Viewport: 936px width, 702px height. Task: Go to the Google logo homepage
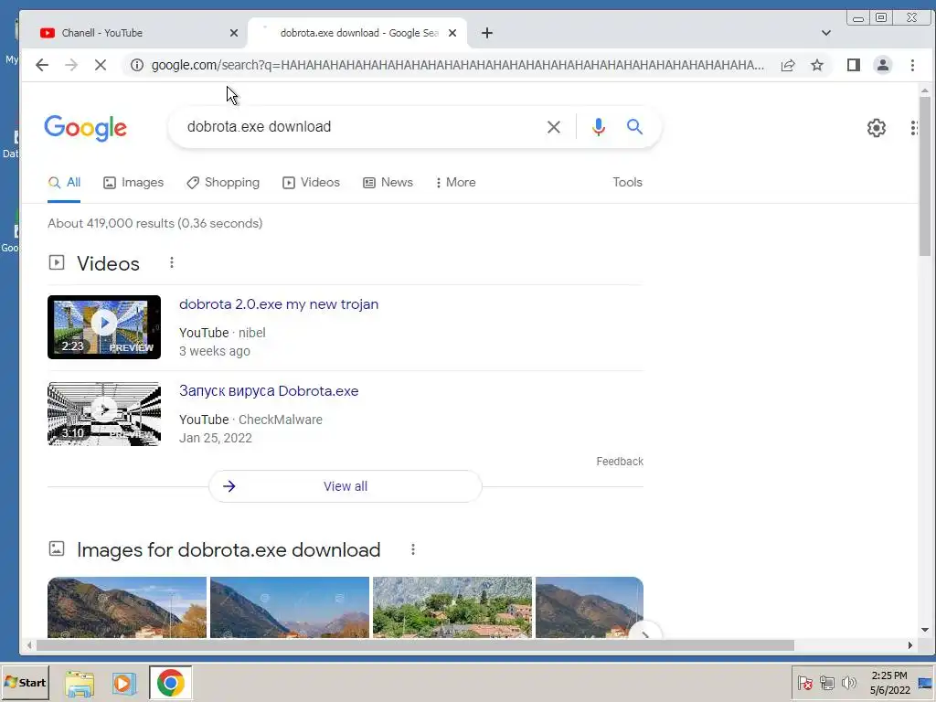(85, 128)
